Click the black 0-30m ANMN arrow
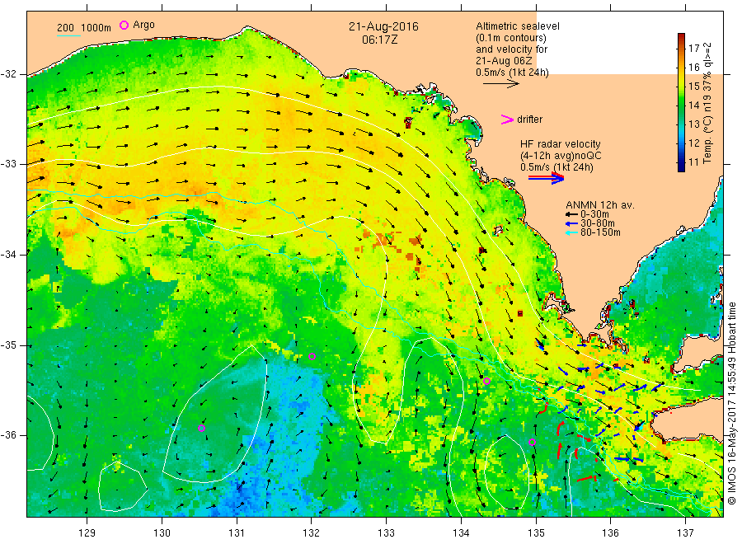This screenshot has height=544, width=742. coord(571,214)
